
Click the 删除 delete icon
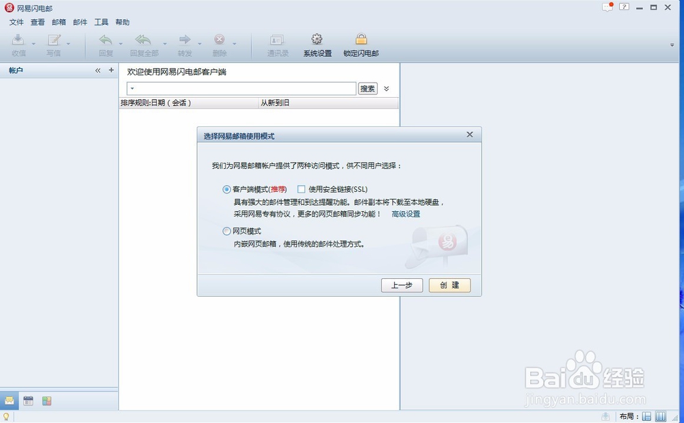point(220,40)
